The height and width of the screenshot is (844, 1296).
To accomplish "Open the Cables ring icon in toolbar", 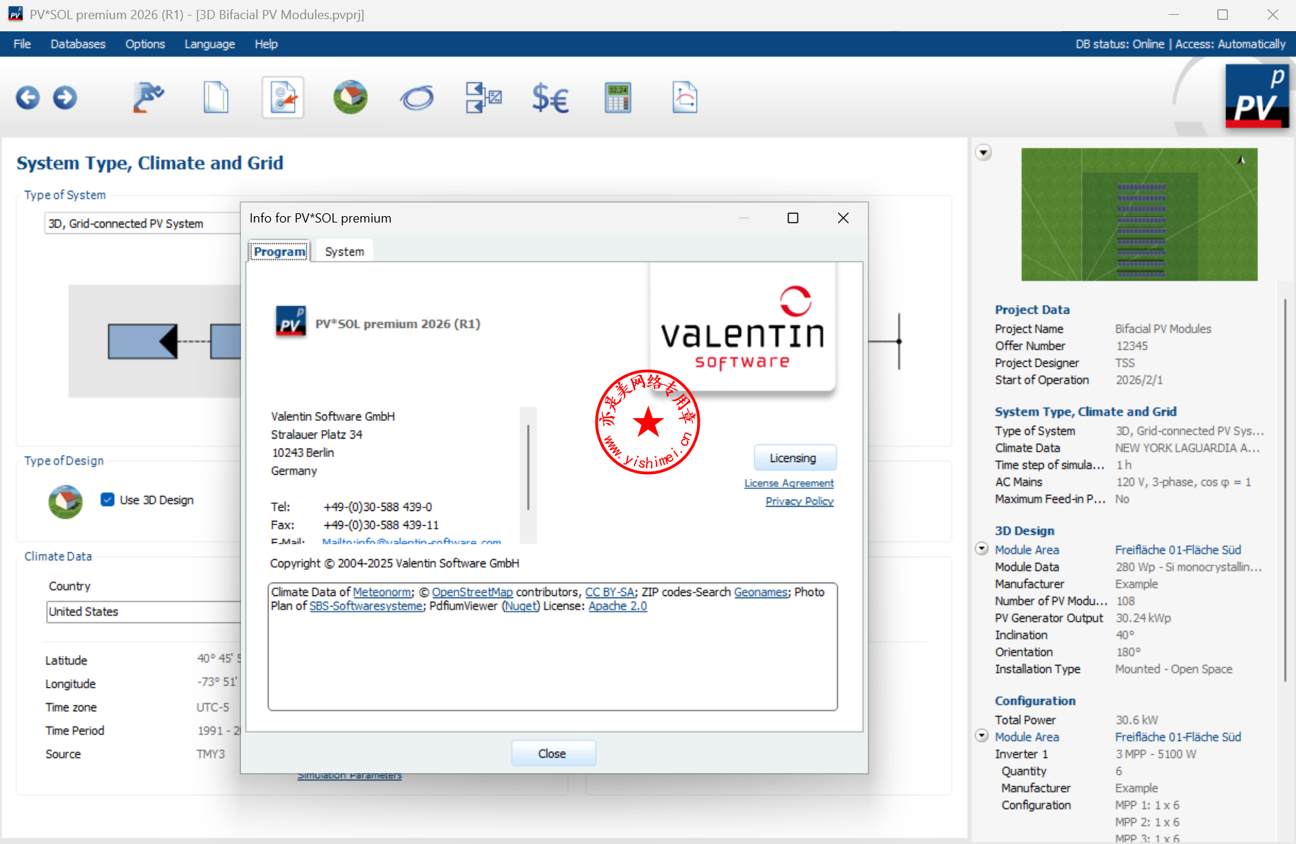I will click(417, 98).
